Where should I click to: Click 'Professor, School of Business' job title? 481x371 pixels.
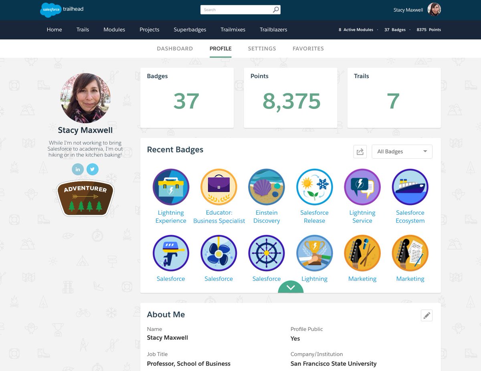click(189, 364)
